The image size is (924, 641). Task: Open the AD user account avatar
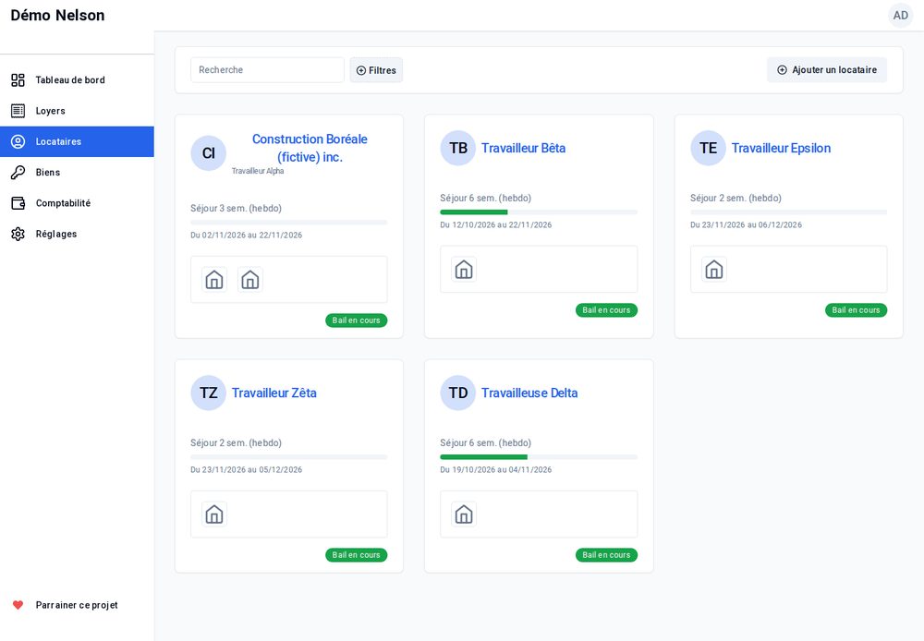click(900, 16)
